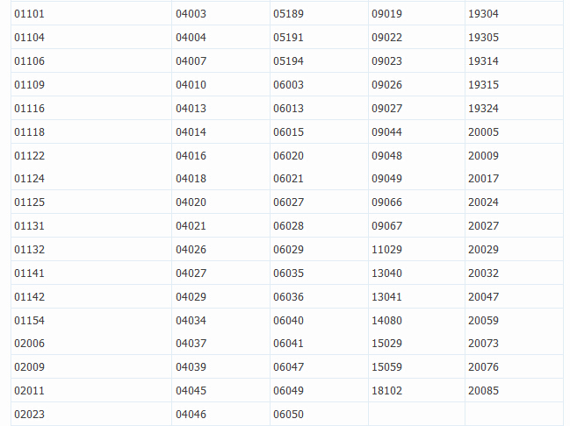Click the cell showing 04014
Screen dimensions: 570x426
coord(191,131)
